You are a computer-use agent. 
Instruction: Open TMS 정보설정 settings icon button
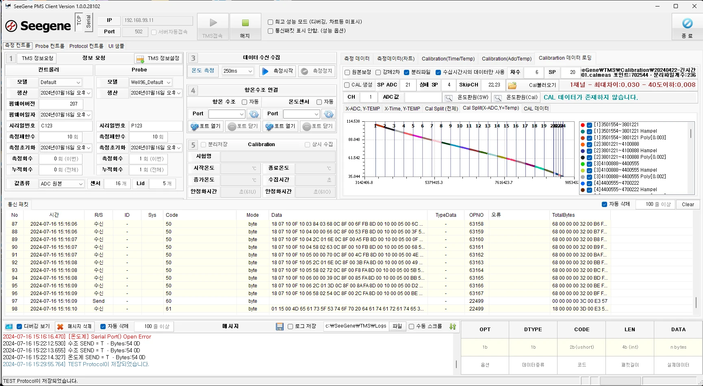click(159, 58)
